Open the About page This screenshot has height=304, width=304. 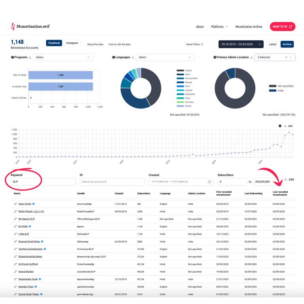pos(199,27)
